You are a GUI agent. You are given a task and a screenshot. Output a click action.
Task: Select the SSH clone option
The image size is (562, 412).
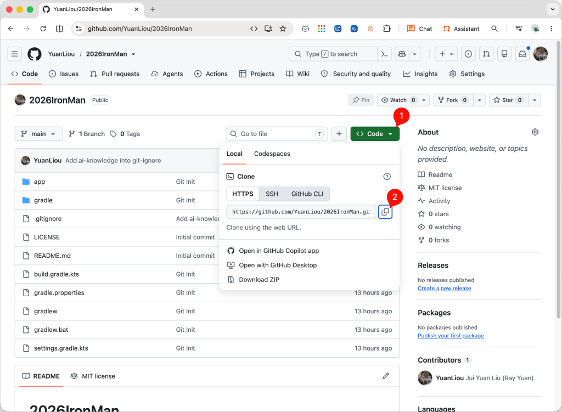point(272,194)
